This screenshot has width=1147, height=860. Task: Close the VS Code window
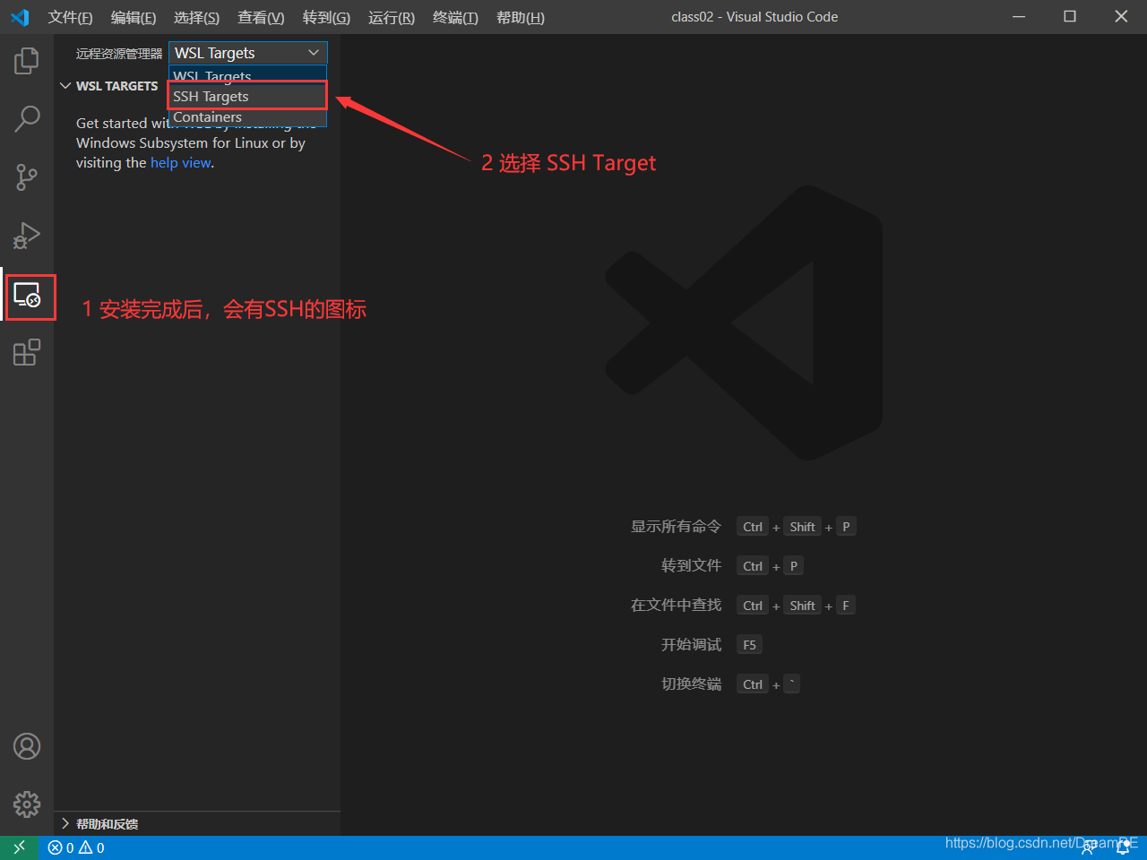point(1121,17)
